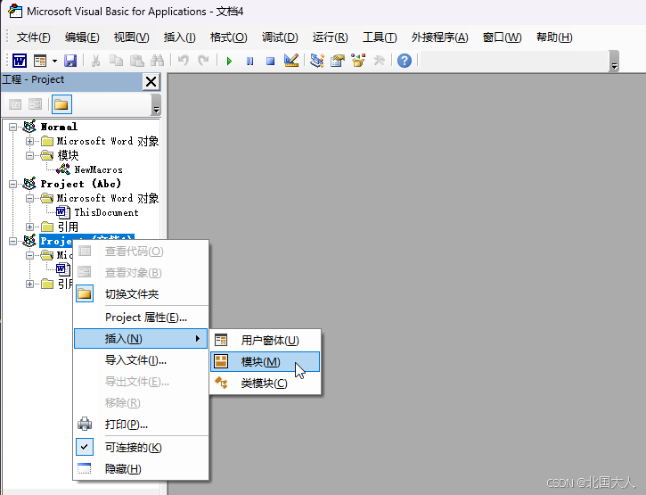Save the project with the floppy disk icon
Viewport: 646px width, 495px height.
[70, 61]
